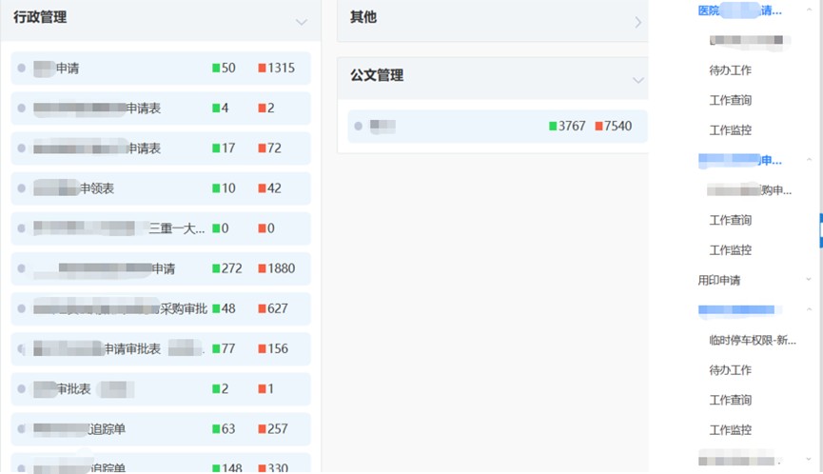
Task: Collapse the 公文管理 panel chevron
Action: (637, 80)
